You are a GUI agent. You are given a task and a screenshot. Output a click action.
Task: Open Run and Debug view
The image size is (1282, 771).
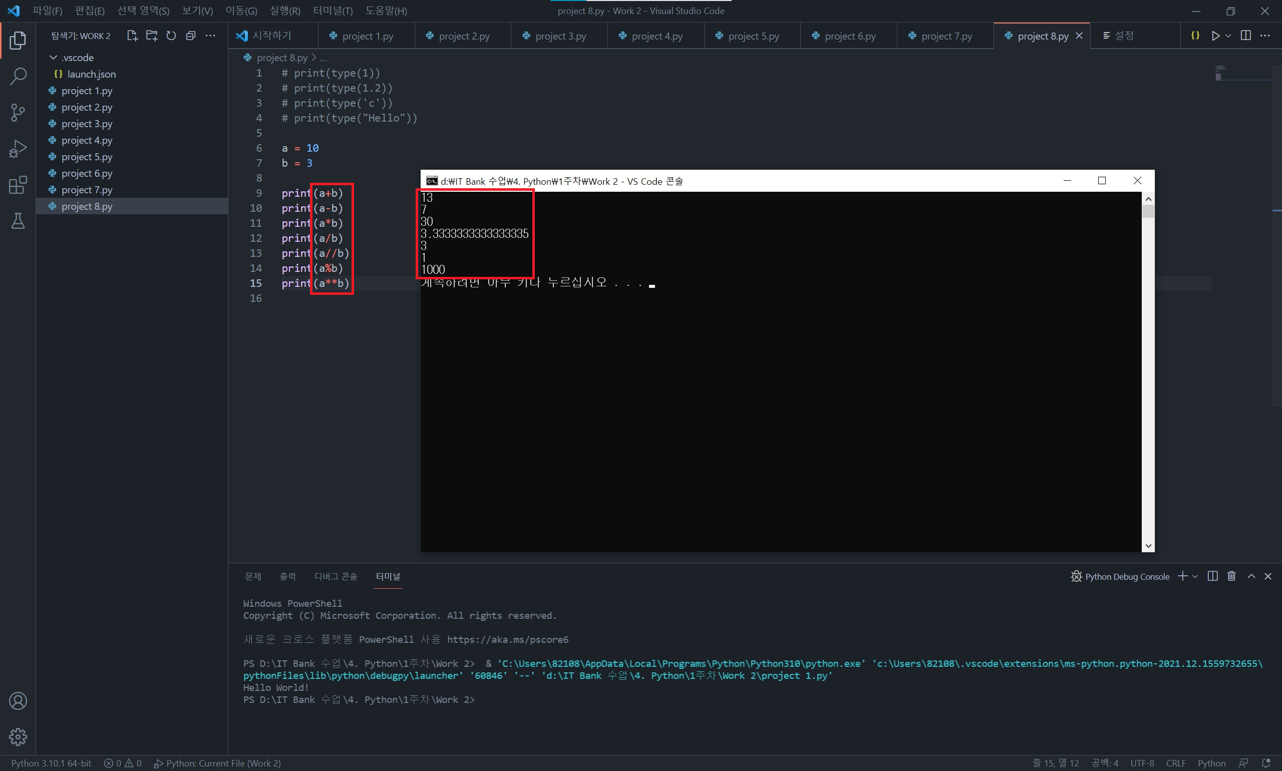[18, 149]
